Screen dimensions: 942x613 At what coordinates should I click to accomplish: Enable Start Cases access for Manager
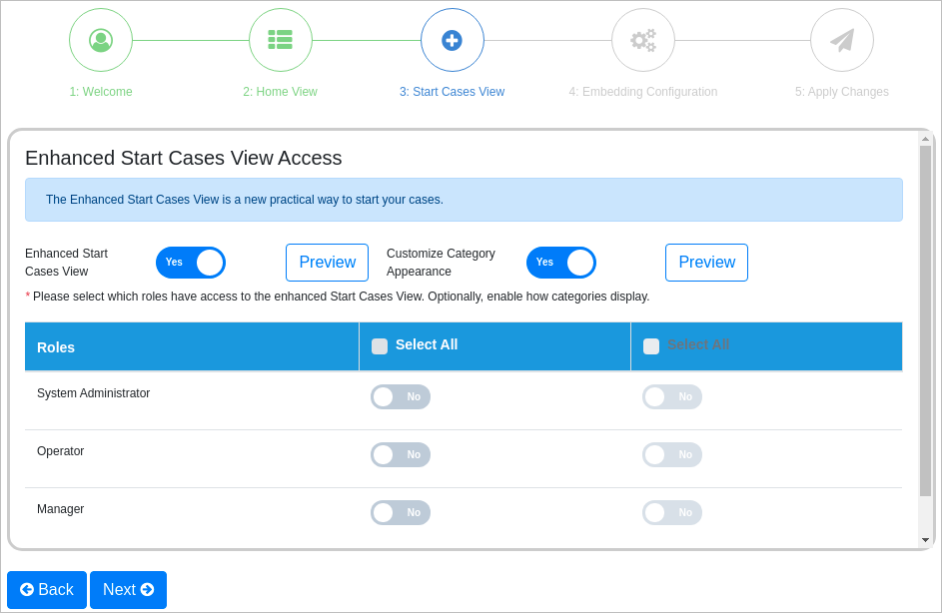point(401,513)
